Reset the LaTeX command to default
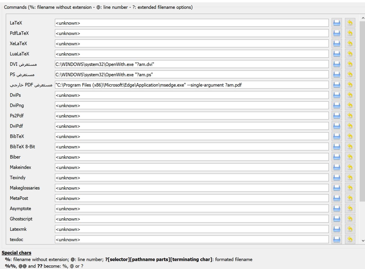Image resolution: width=365 pixels, height=269 pixels. 350,23
